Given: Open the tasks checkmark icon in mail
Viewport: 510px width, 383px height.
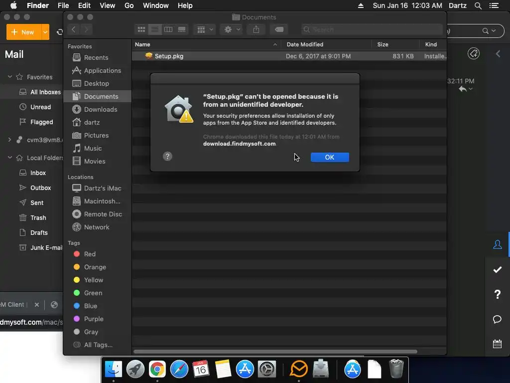Looking at the screenshot, I should click(498, 270).
